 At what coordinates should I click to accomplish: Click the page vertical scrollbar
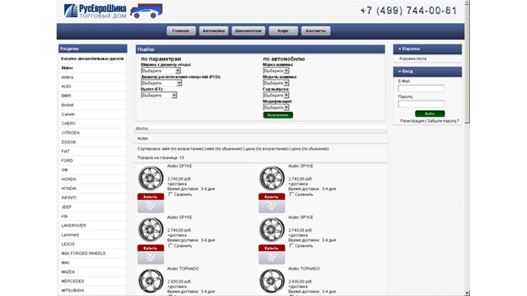[x=467, y=147]
